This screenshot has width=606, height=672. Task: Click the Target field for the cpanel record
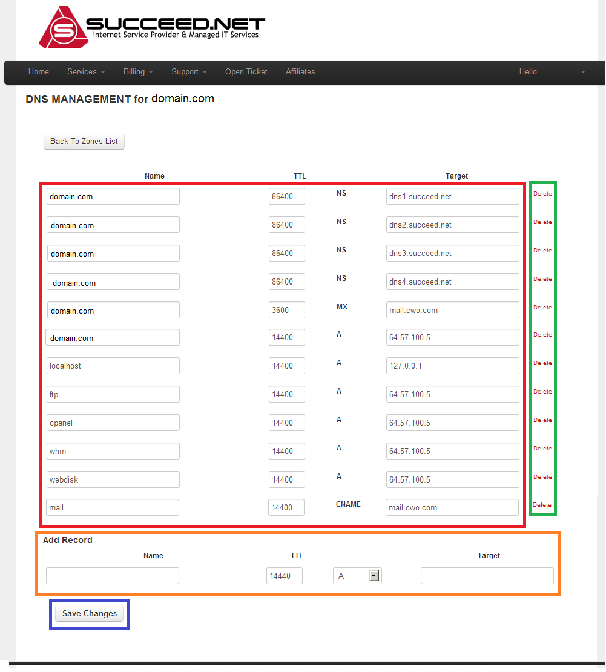pyautogui.click(x=452, y=422)
